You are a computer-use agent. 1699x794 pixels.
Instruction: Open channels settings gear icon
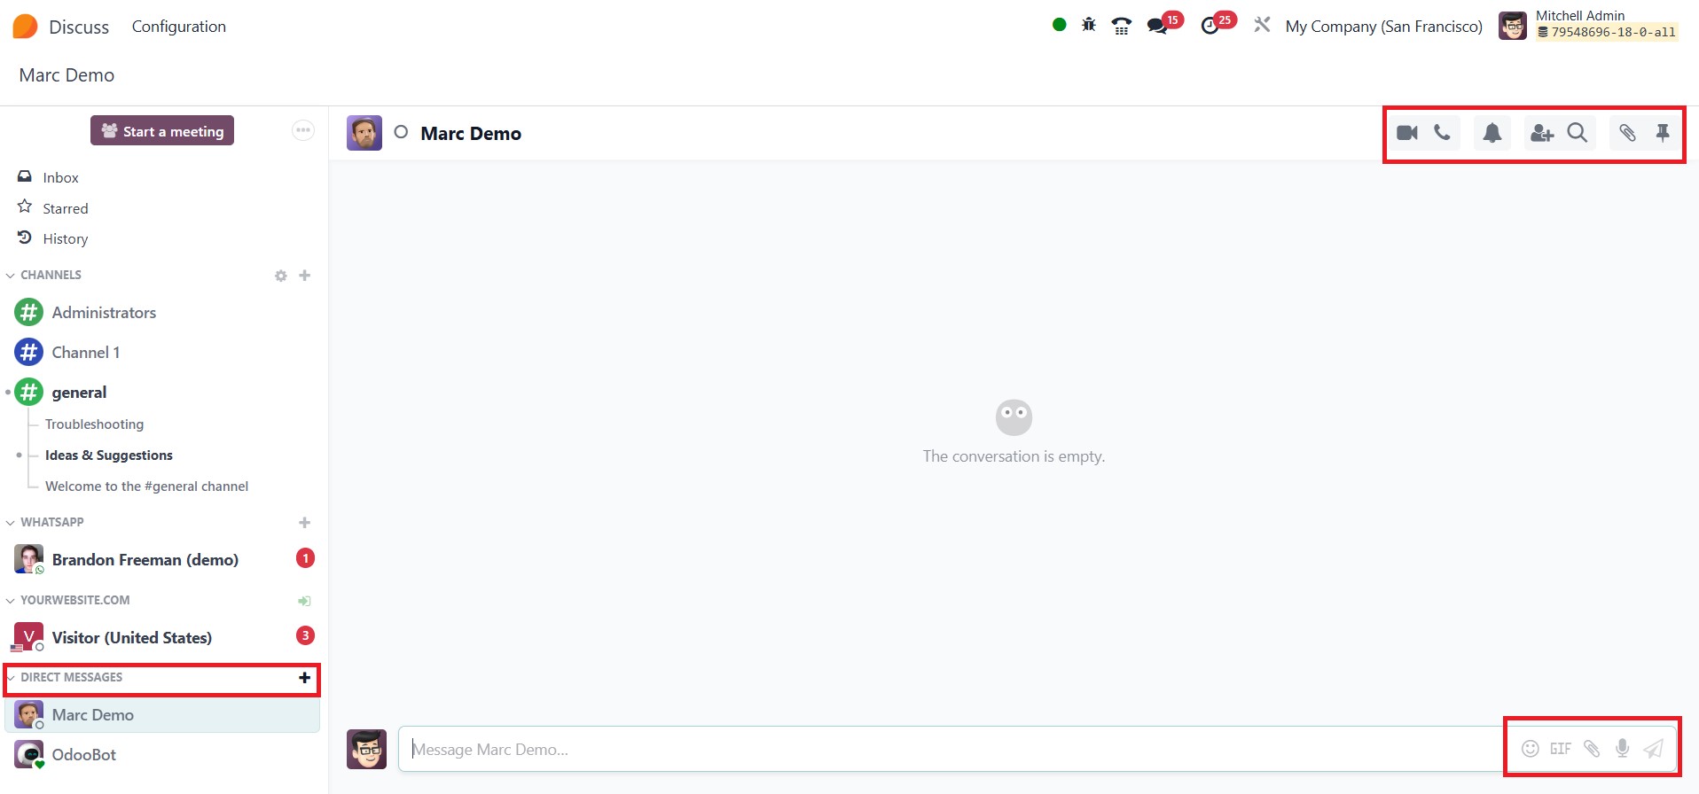(281, 276)
